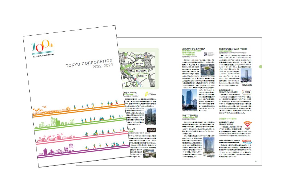285x178 pixels.
Task: Click the red Shibuya Wi-Fi logo
Action: click(x=247, y=125)
